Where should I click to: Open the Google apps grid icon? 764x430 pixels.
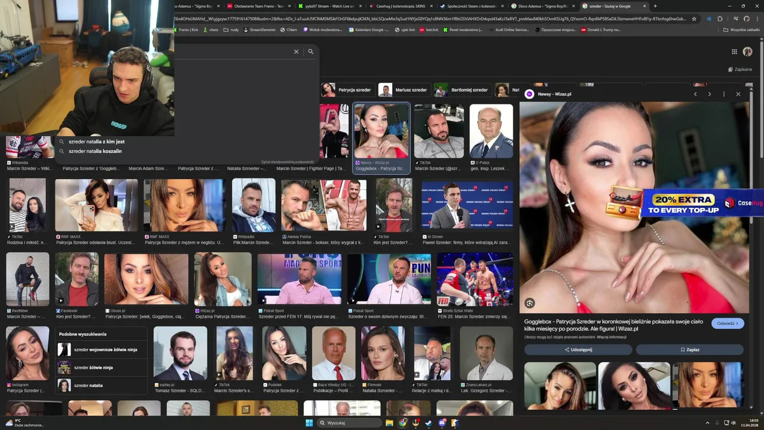point(734,52)
